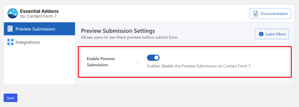Click the colon separator in the settings row
This screenshot has height=107, width=299.
138,62
